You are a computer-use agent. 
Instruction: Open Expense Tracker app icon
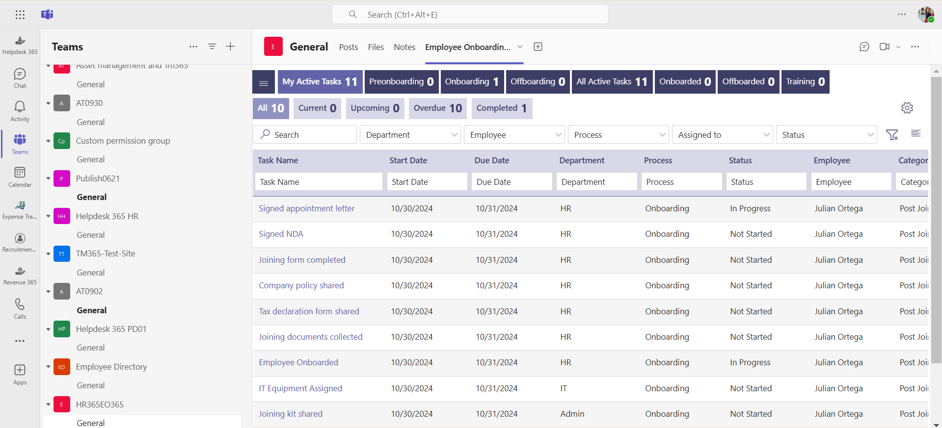coord(20,210)
